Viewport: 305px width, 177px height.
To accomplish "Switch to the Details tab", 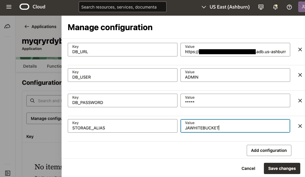I will [30, 66].
